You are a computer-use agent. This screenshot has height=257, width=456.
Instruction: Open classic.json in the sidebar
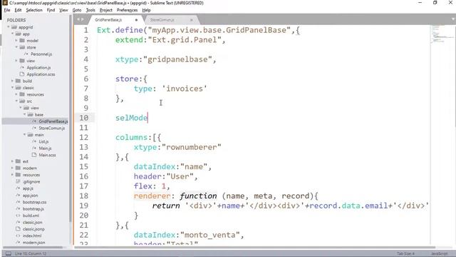click(32, 222)
